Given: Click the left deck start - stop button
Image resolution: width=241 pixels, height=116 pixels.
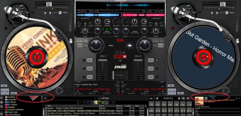Looking at the screenshot, I should [5, 91].
